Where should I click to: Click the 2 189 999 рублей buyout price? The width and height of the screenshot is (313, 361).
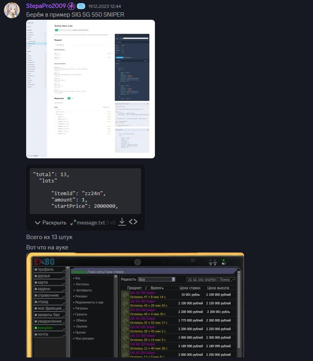(218, 346)
